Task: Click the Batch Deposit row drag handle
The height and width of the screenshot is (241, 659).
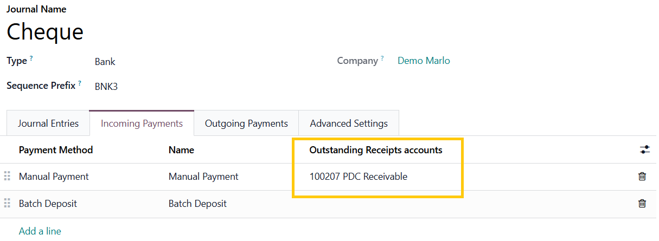Action: 8,204
